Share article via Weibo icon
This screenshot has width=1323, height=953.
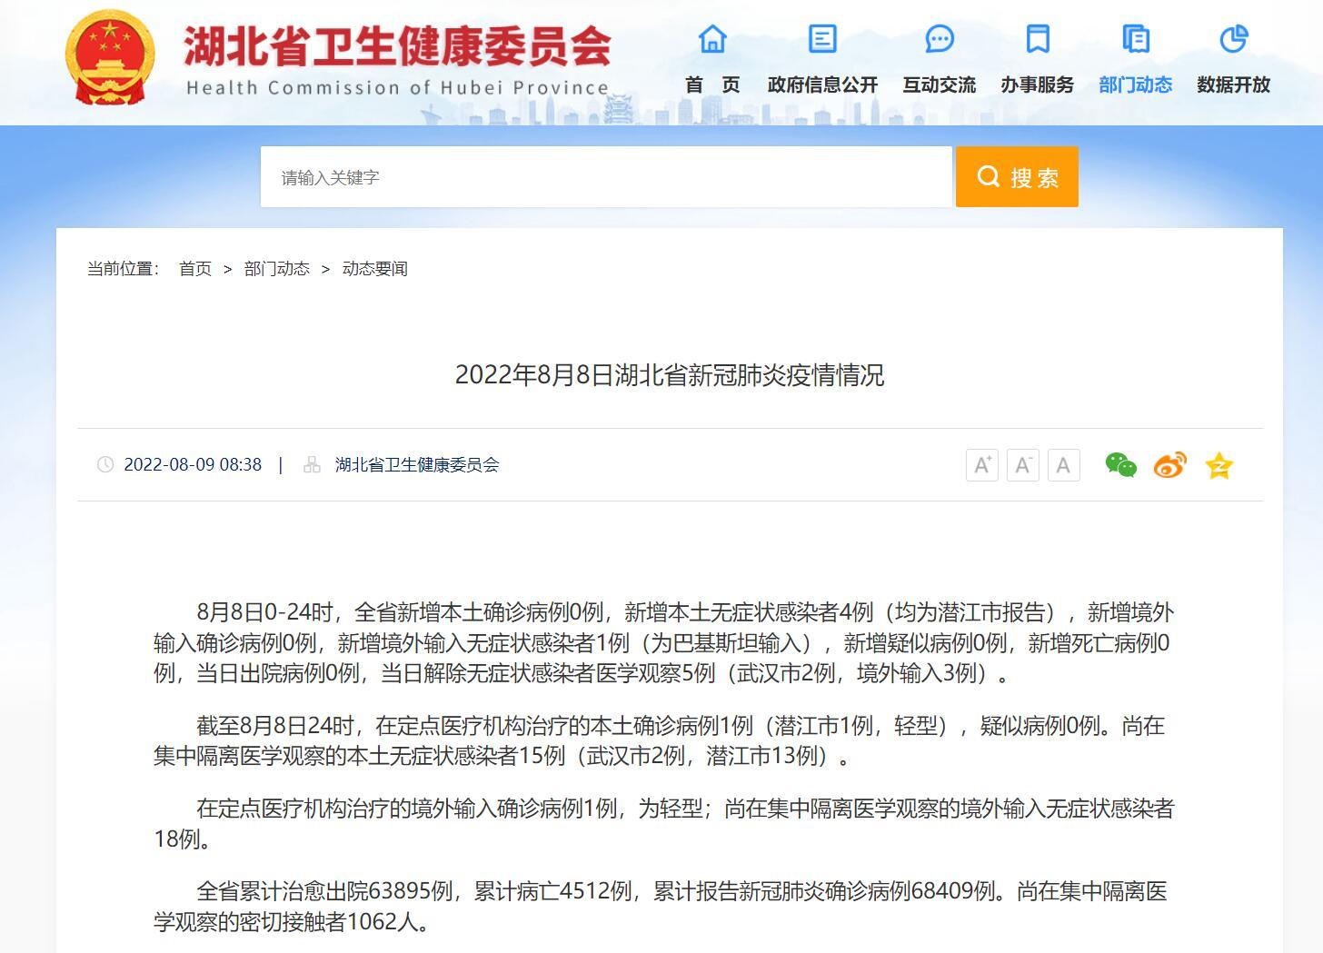1169,465
